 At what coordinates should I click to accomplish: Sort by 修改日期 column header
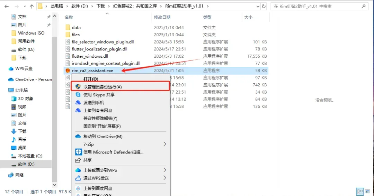click(x=162, y=17)
